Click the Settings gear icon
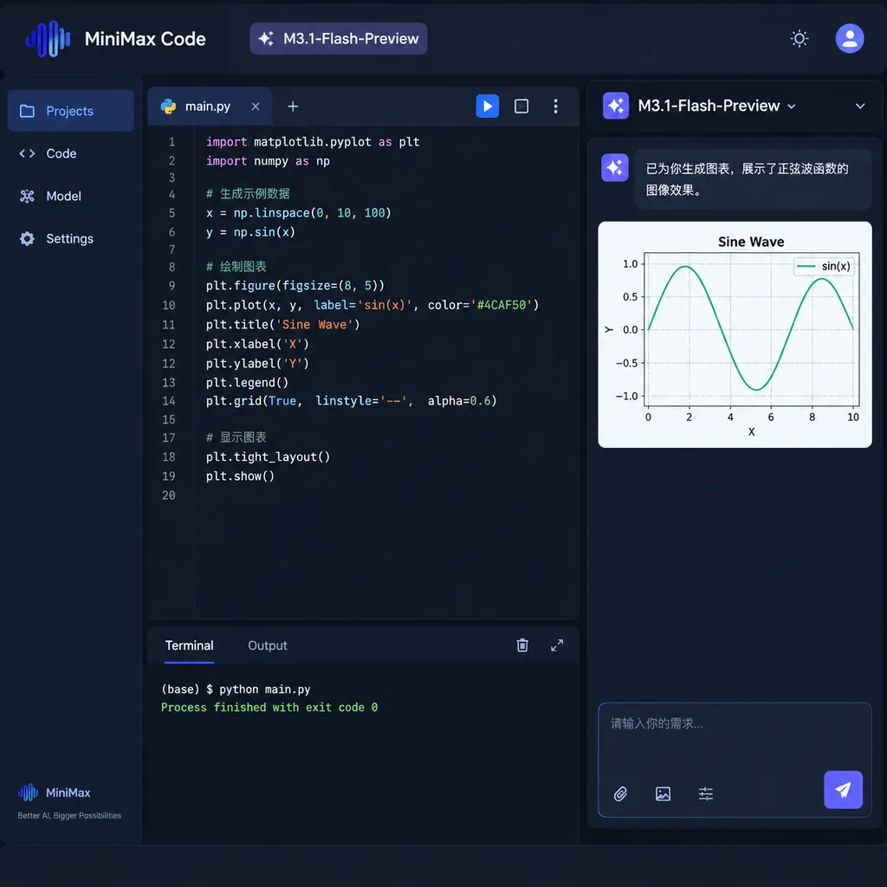This screenshot has height=887, width=887. click(x=27, y=238)
